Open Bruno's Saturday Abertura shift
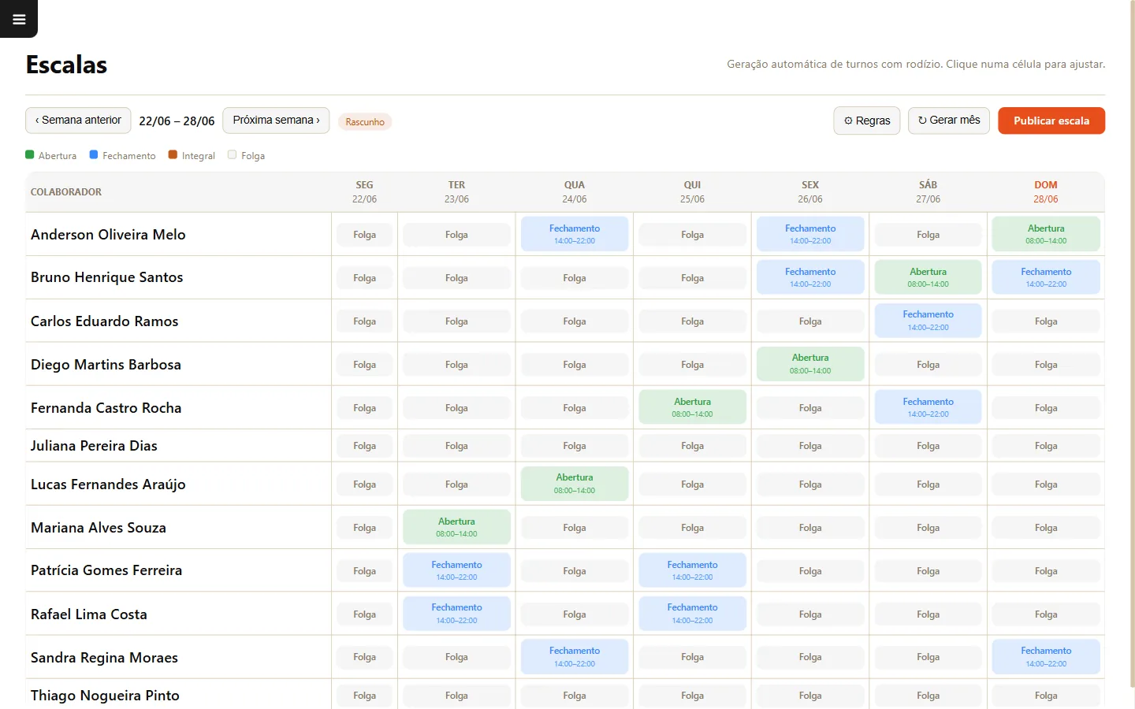The image size is (1135, 709). point(928,277)
